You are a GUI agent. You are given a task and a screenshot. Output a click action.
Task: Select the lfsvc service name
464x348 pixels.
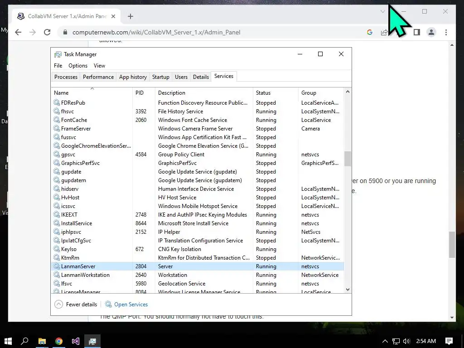[67, 284]
